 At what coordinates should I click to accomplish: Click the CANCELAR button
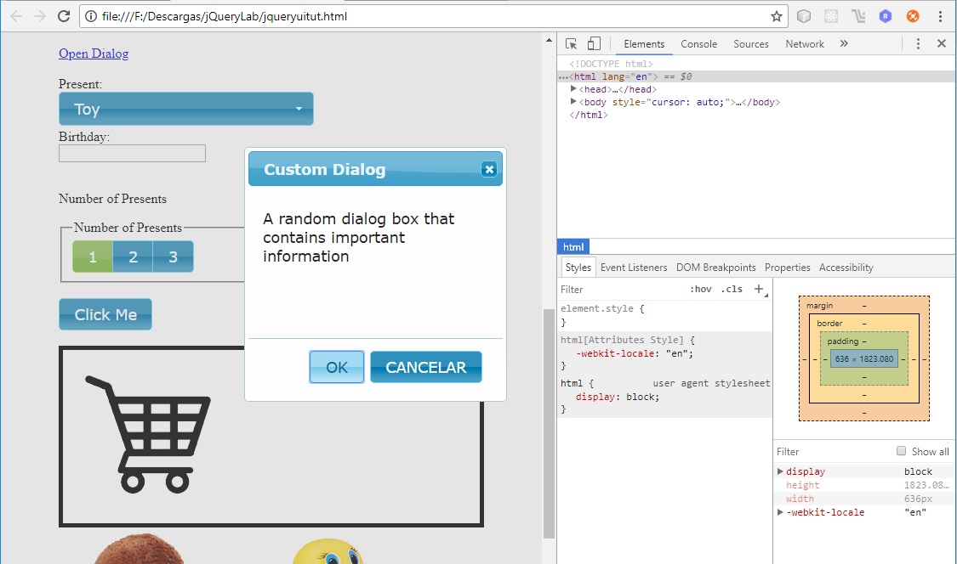426,367
